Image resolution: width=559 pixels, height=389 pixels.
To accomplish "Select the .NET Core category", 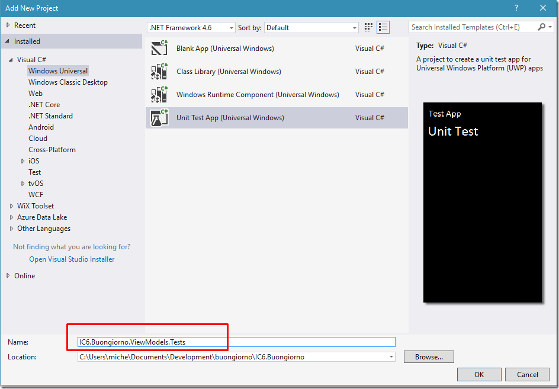I will pos(44,105).
